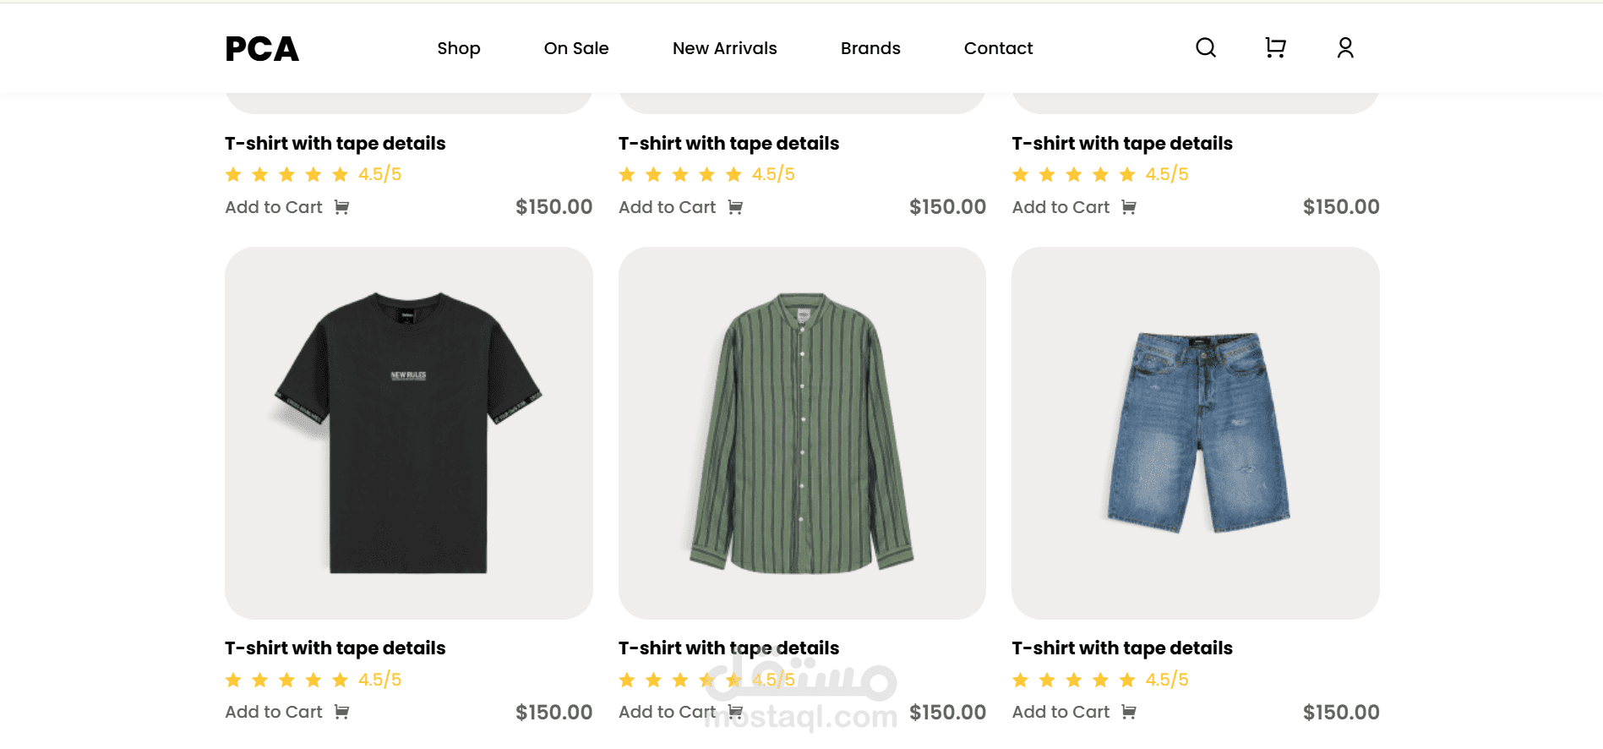View the denim shorts product image
This screenshot has height=749, width=1603.
coord(1196,433)
